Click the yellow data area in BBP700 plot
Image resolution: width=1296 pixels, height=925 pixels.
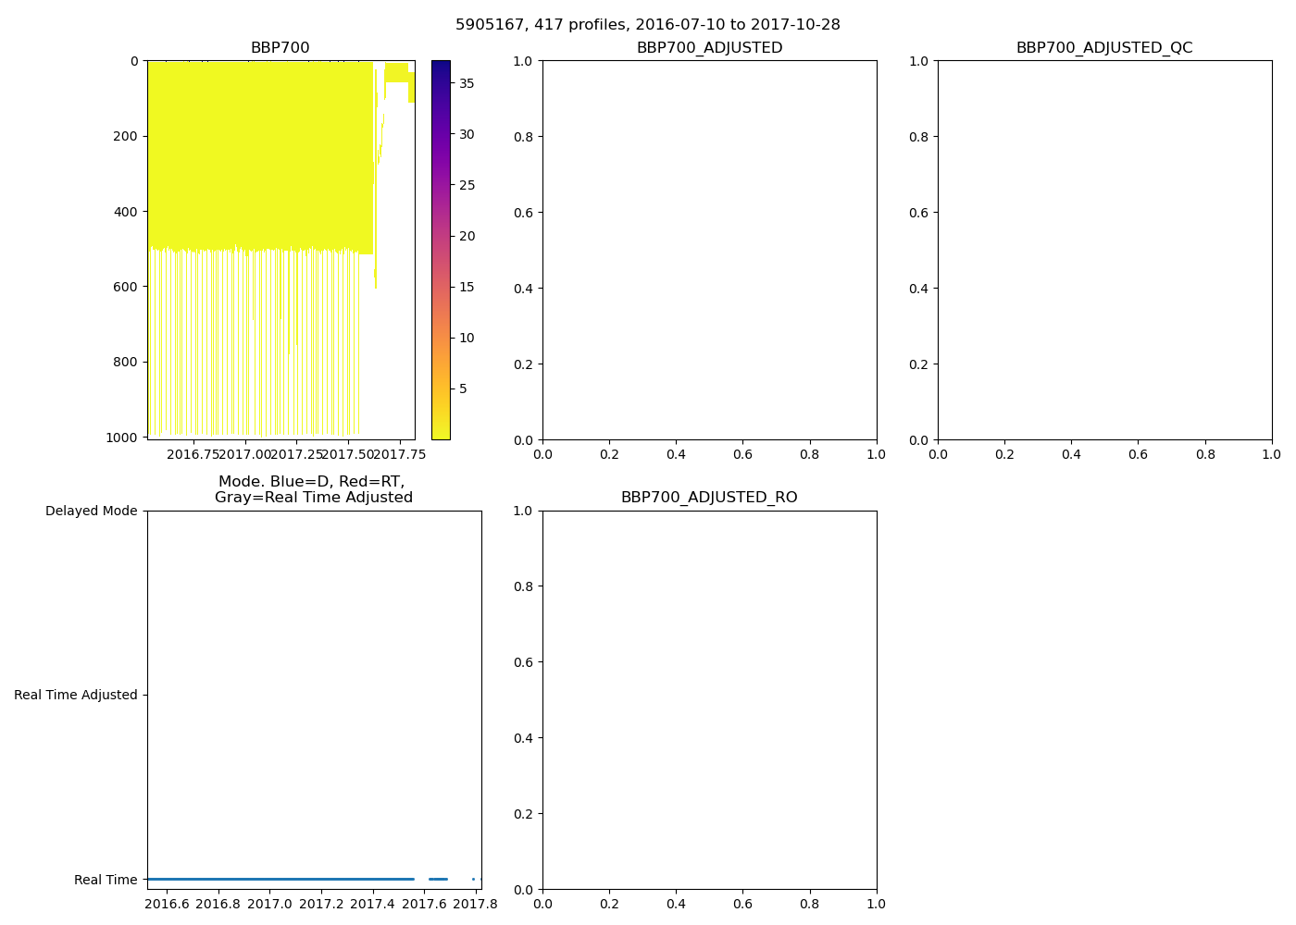259,231
